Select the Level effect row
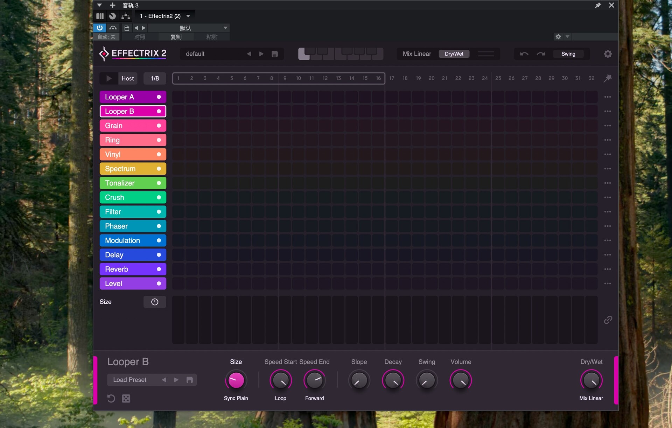The height and width of the screenshot is (428, 672). 133,283
